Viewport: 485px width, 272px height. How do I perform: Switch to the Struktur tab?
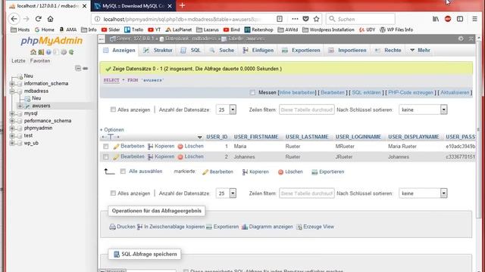point(158,50)
